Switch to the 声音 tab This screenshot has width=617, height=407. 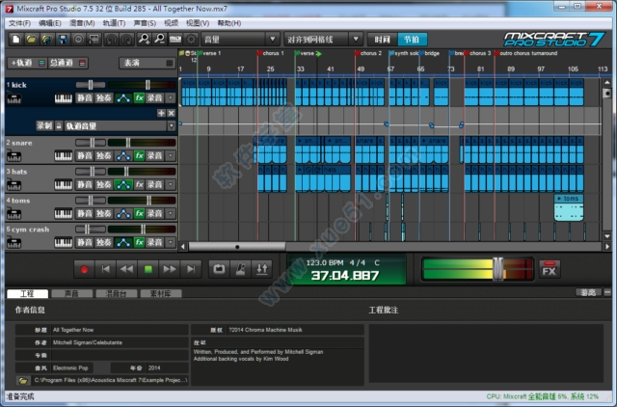coord(71,293)
